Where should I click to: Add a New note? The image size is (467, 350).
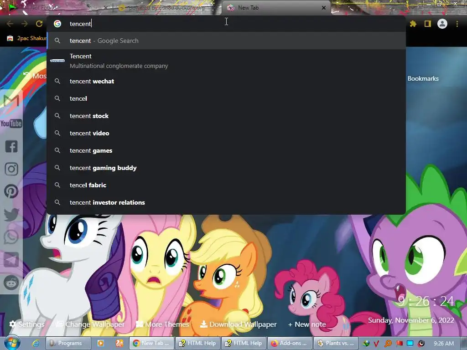307,324
